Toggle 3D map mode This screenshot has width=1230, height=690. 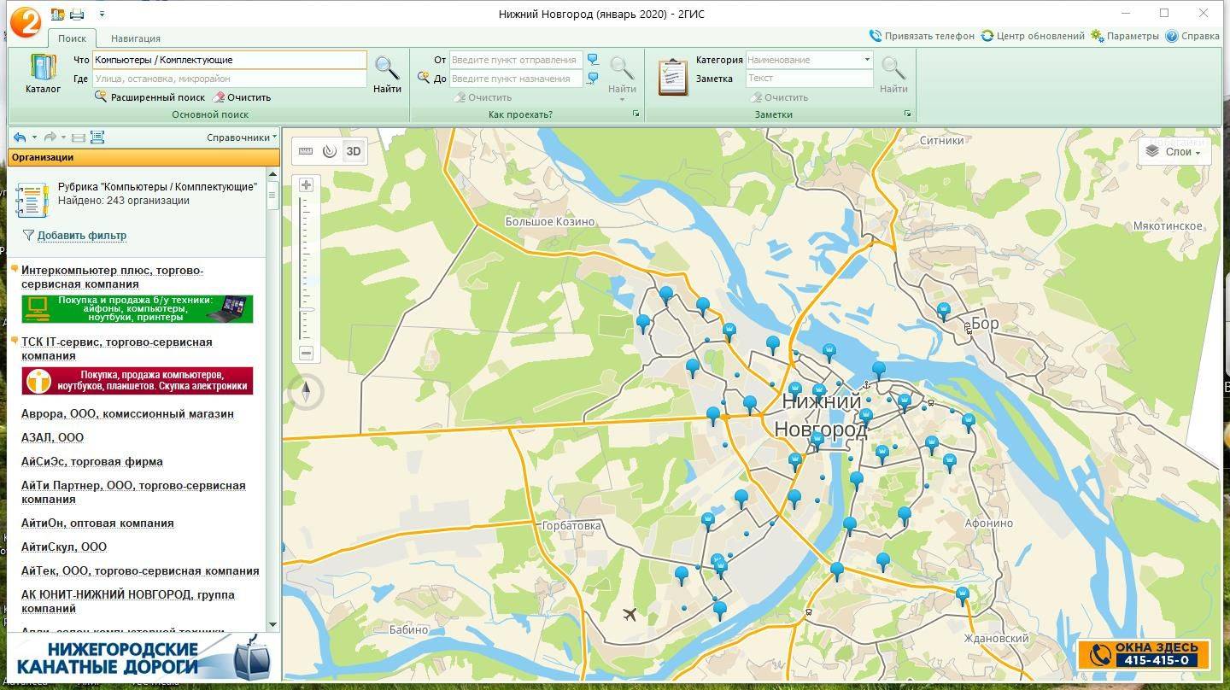tap(354, 151)
